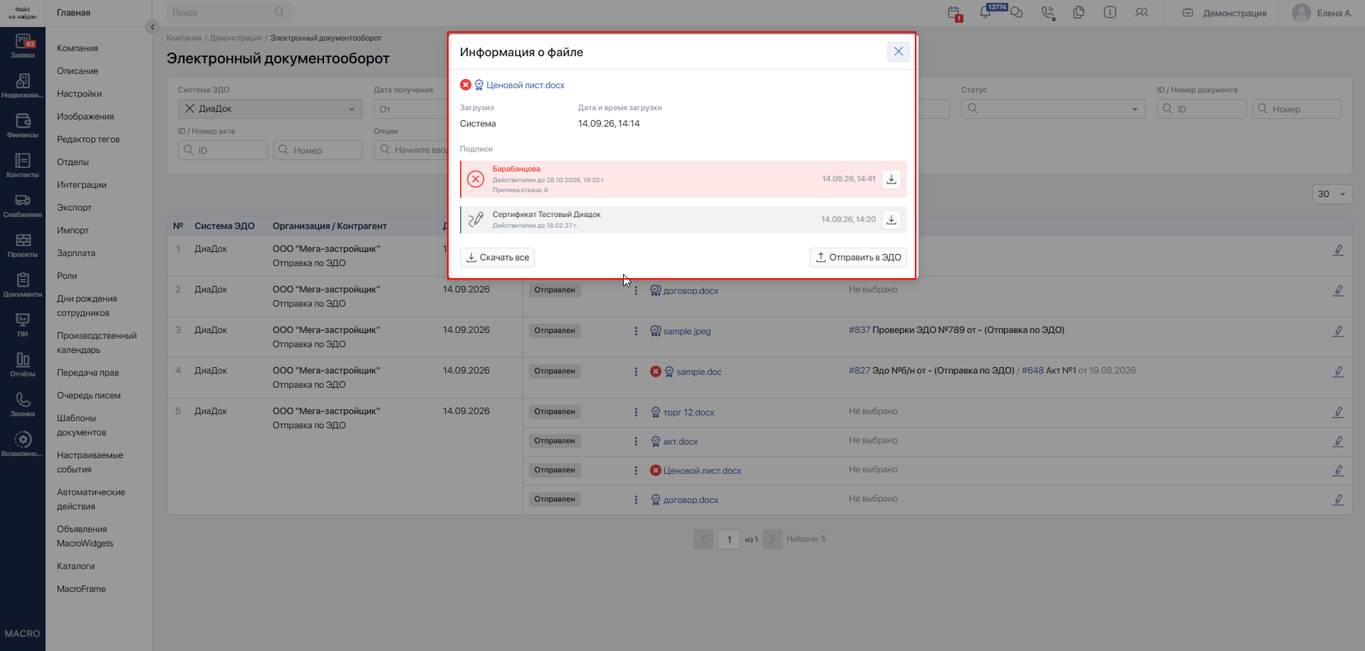
Task: Focus the top Поиск search field
Action: [229, 13]
